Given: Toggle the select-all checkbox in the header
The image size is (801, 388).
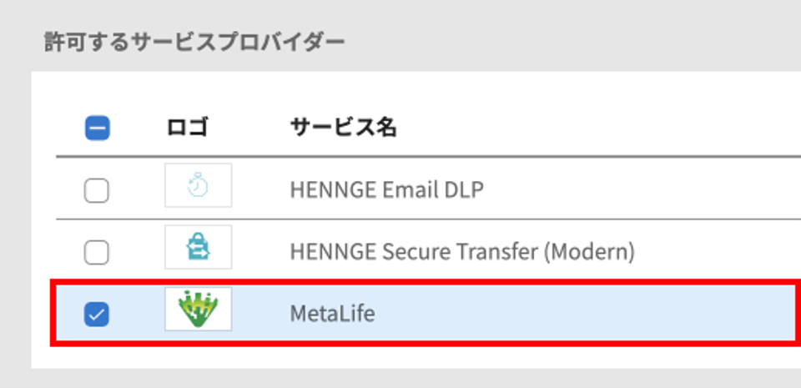Looking at the screenshot, I should 97,128.
